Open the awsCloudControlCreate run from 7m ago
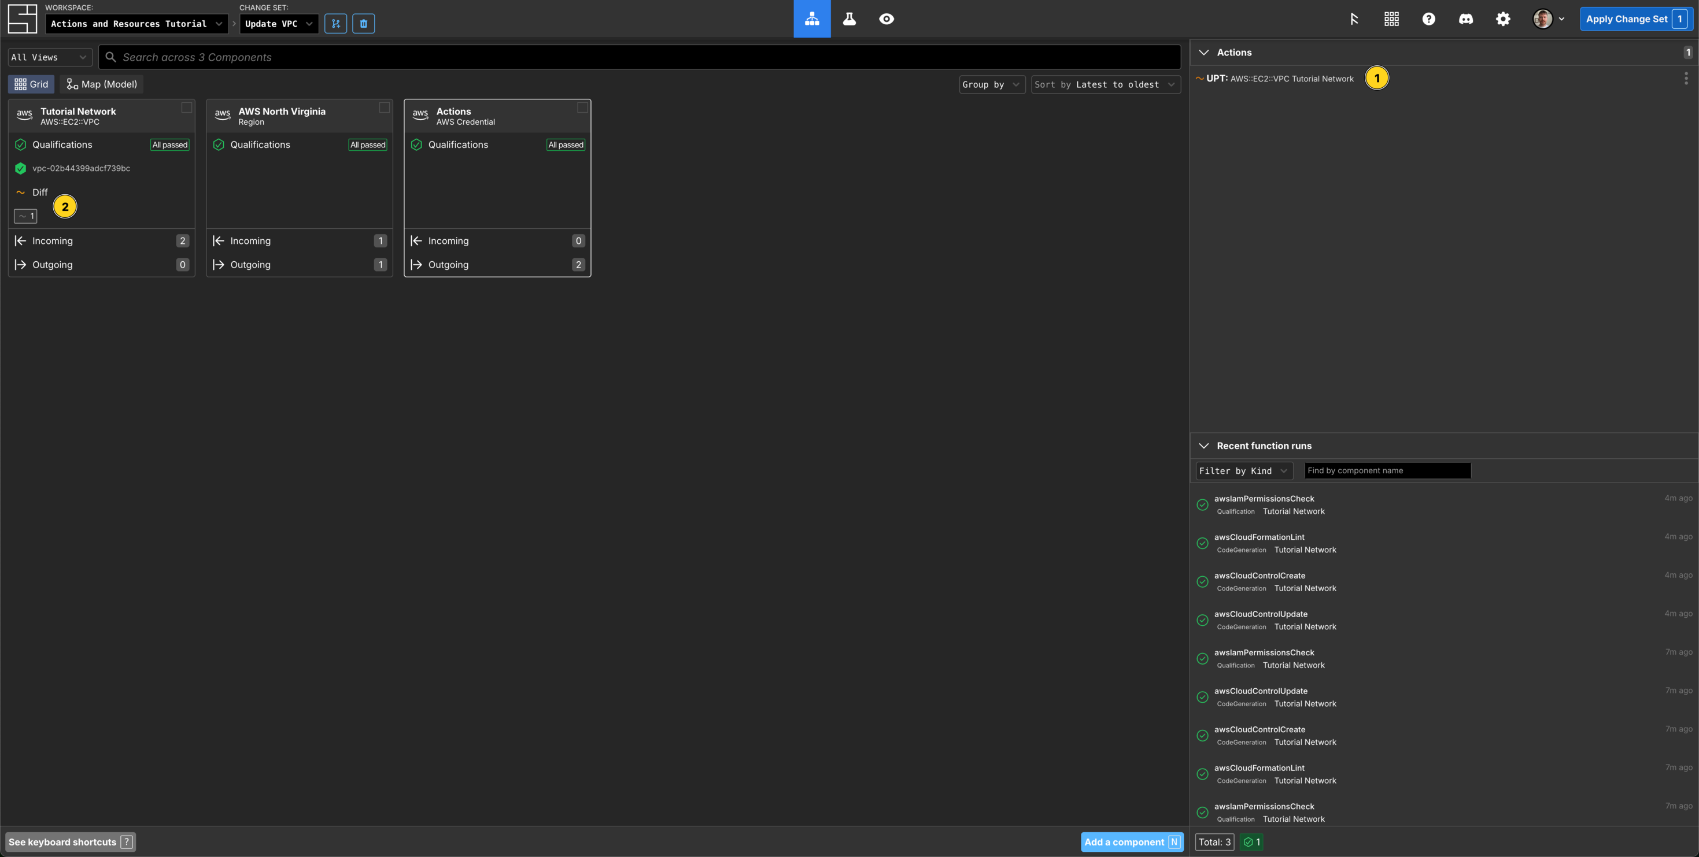The width and height of the screenshot is (1699, 857). pos(1445,735)
